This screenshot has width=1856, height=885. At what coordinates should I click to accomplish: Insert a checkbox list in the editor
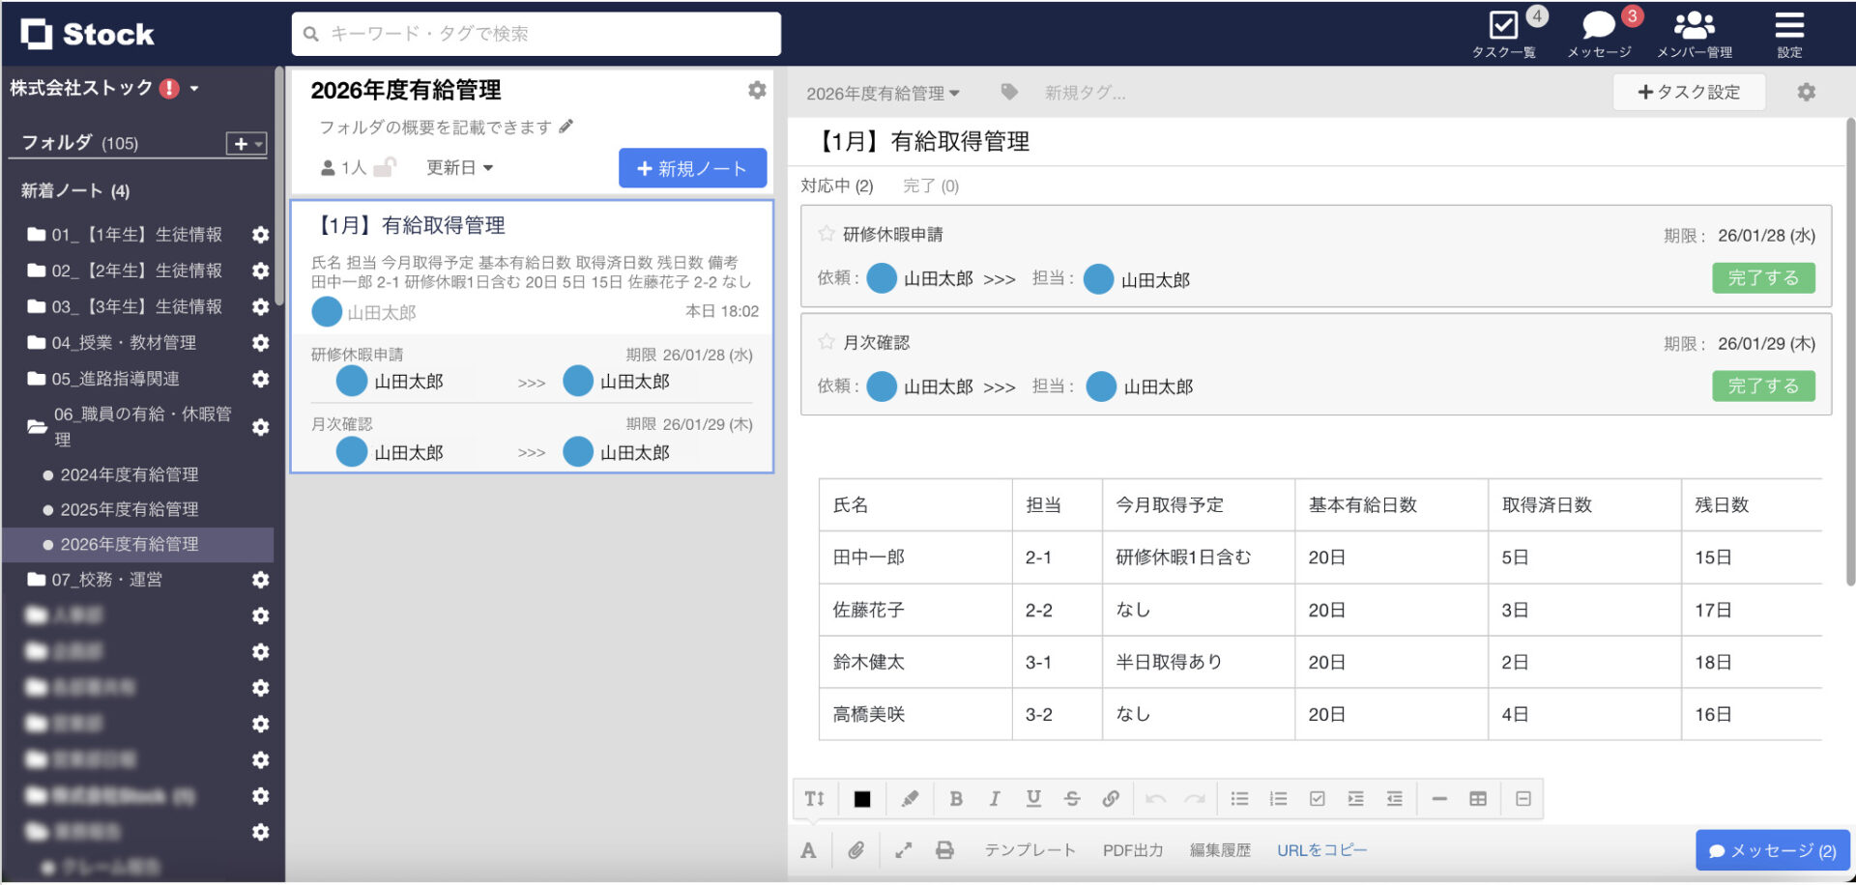point(1317,799)
